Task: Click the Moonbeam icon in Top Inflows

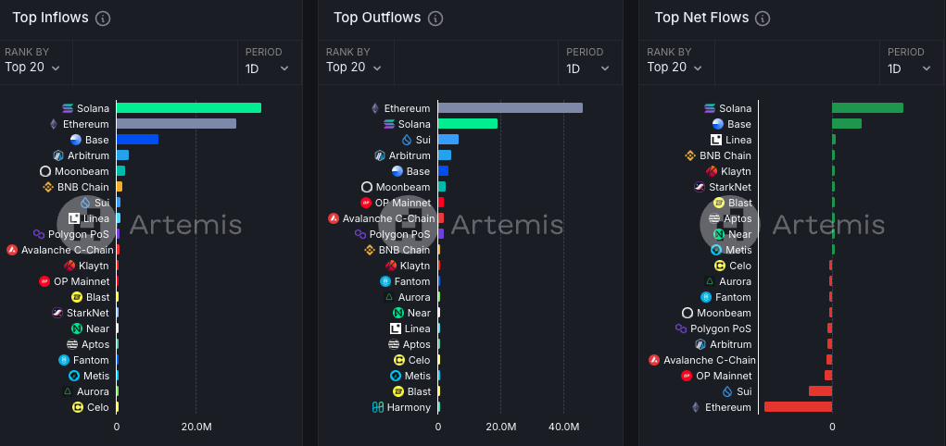Action: pyautogui.click(x=45, y=171)
